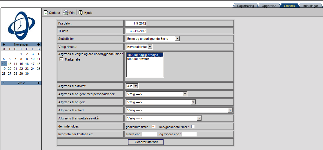Click the Opdater refresh icon

point(46,13)
